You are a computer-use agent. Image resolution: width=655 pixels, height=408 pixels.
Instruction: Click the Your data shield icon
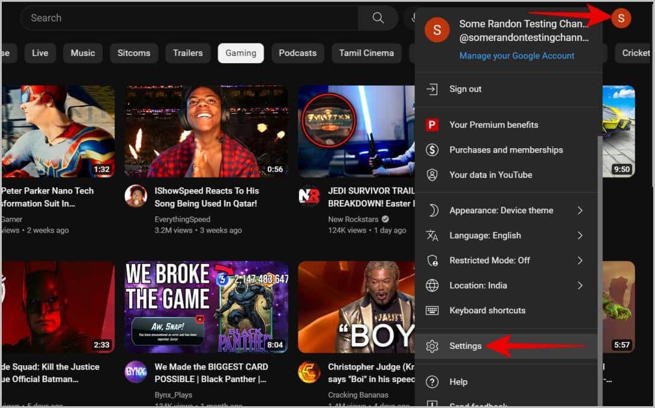(432, 175)
